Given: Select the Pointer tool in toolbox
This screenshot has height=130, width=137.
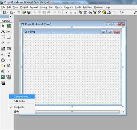Looking at the screenshot, I should (x=3, y=26).
